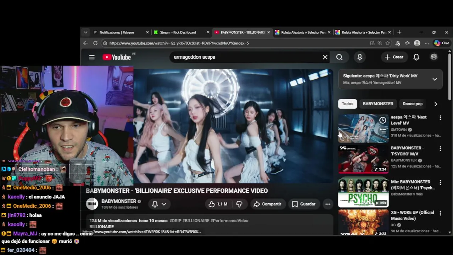The image size is (453, 255).
Task: Click the Crear button
Action: click(x=394, y=57)
